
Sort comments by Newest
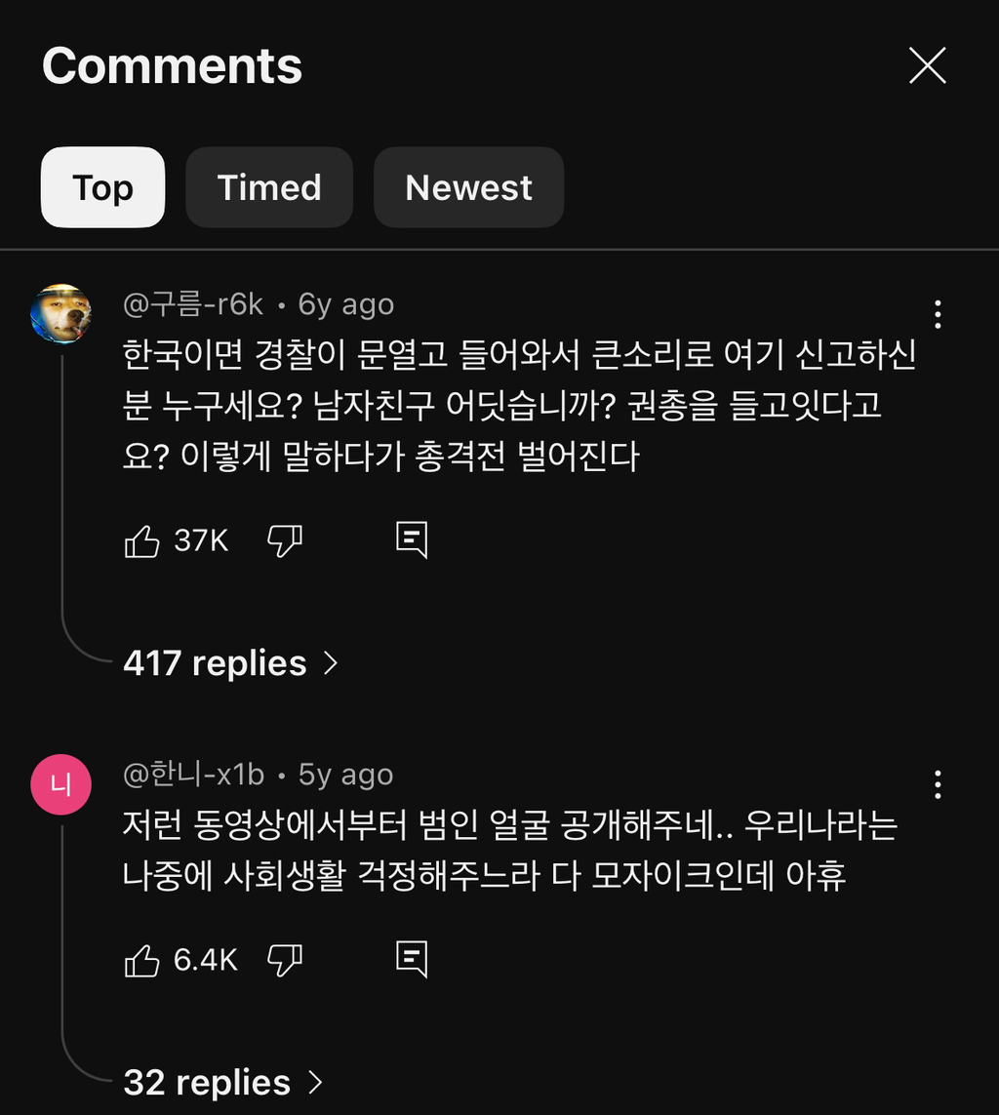point(468,187)
